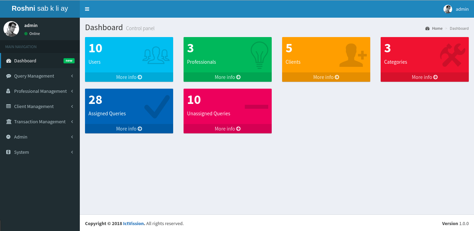Open Admin sidebar menu

40,137
